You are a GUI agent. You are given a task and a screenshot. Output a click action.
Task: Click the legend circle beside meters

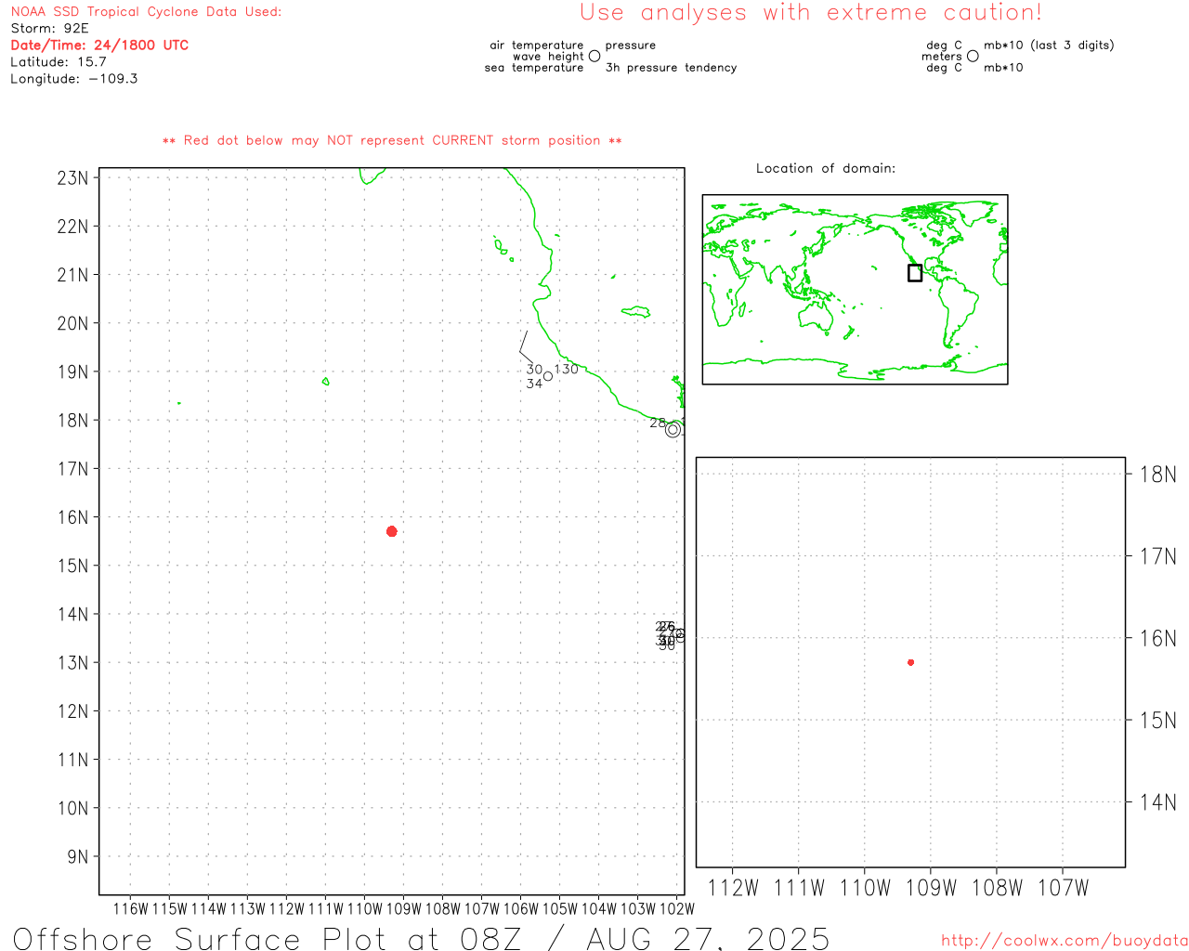click(973, 56)
